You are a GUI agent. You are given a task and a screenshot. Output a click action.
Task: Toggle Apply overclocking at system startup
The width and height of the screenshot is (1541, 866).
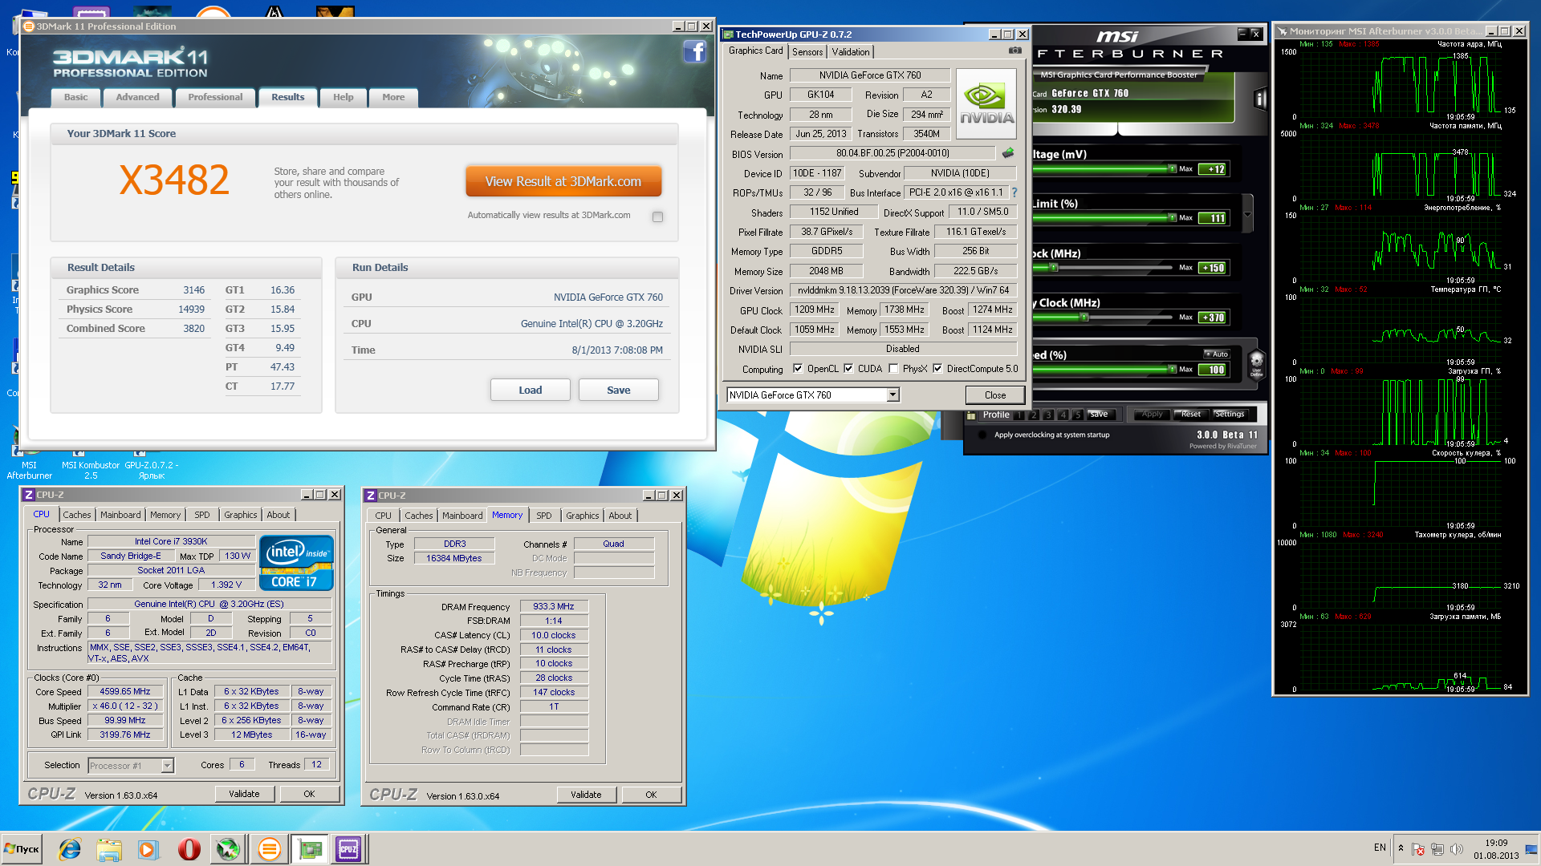pyautogui.click(x=983, y=435)
